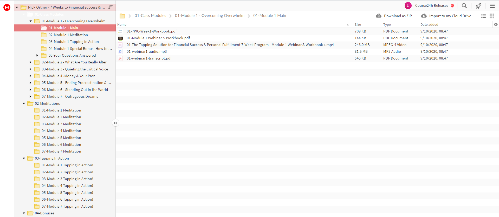The height and width of the screenshot is (217, 499).
Task: Open search with the magnifier icon
Action: 464,6
